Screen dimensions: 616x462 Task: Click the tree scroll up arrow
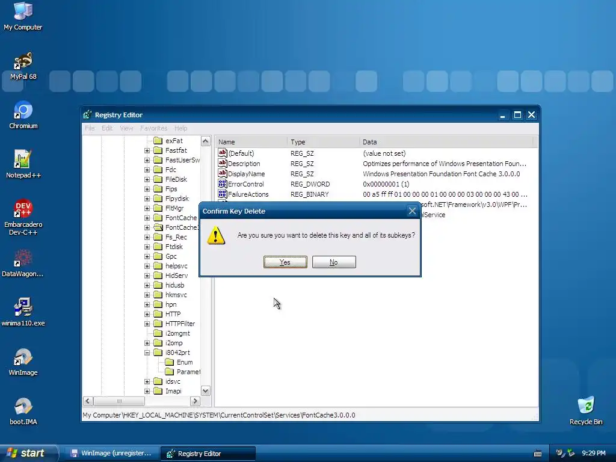(206, 141)
